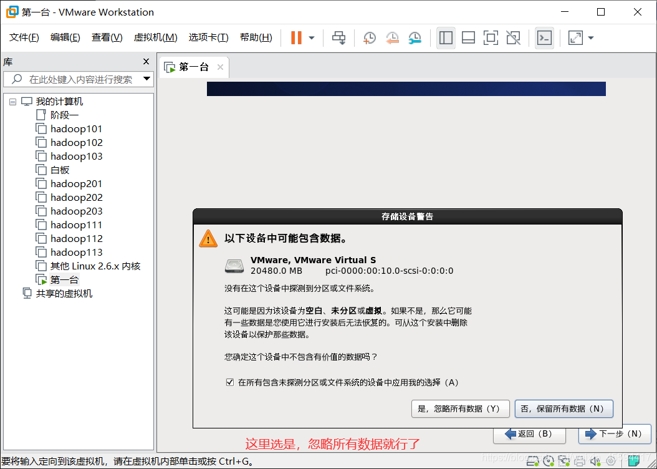Screen dimensions: 657x469
Task: Click the 返回 (B) back button
Action: point(529,434)
